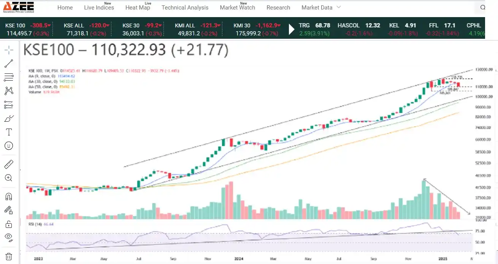
Task: Click the search field at top right
Action: coord(482,8)
